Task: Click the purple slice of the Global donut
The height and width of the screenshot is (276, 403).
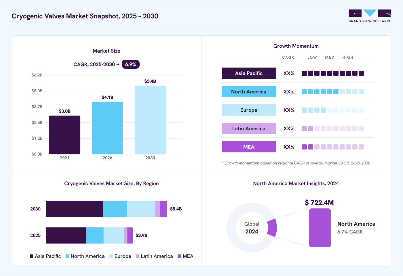Action: coord(272,228)
